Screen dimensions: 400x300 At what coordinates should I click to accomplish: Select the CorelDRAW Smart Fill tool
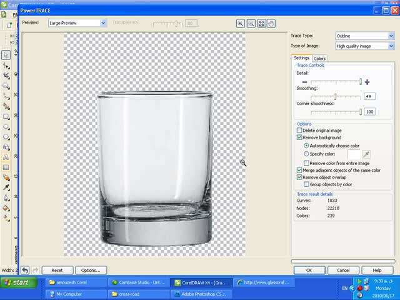pyautogui.click(x=6, y=106)
